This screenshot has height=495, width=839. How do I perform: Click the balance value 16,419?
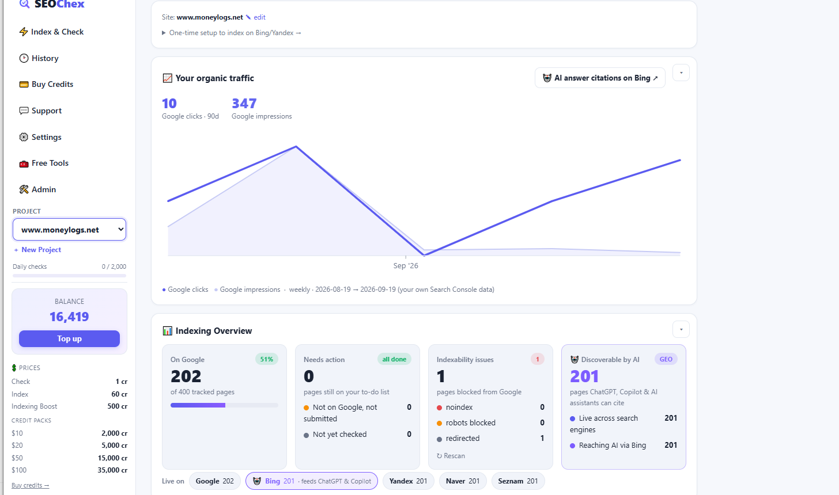(69, 317)
